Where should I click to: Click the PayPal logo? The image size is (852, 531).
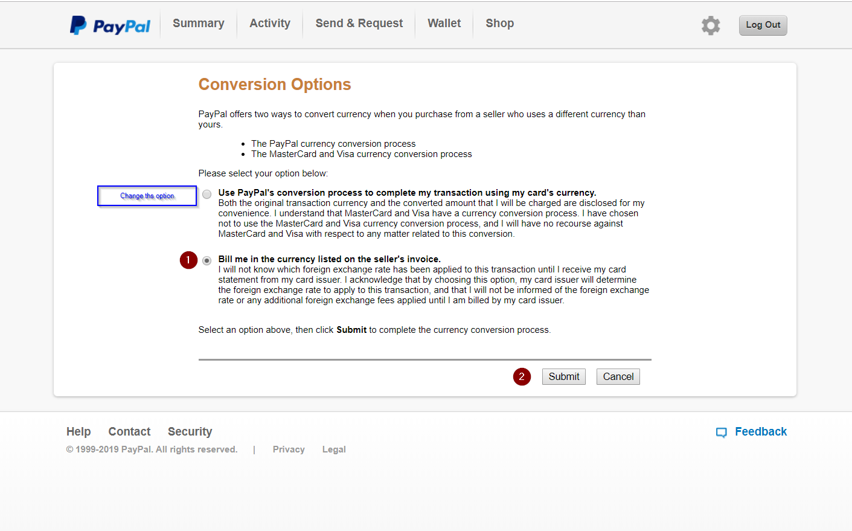point(110,25)
